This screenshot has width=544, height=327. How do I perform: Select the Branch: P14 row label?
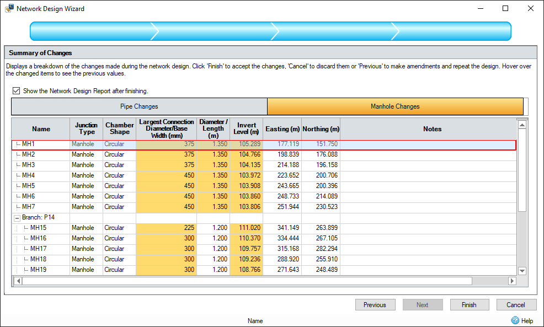pyautogui.click(x=38, y=217)
